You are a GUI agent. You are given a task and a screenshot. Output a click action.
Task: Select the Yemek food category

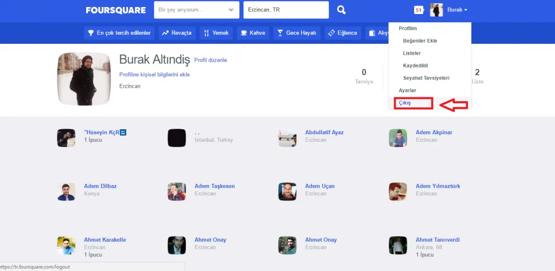pos(216,33)
